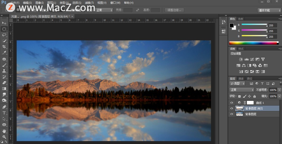Add a Black & White adjustment
This screenshot has width=282, height=144.
tap(249, 65)
